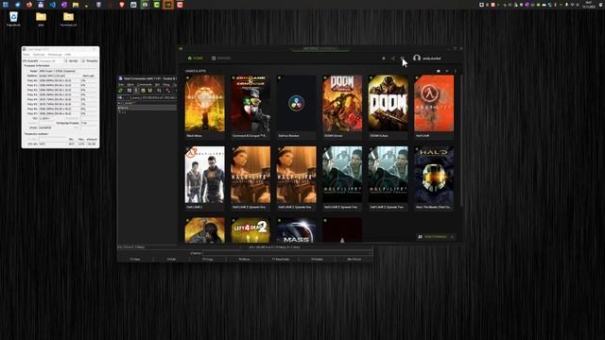Open the Halo Master Chief Collection tile

point(434,178)
